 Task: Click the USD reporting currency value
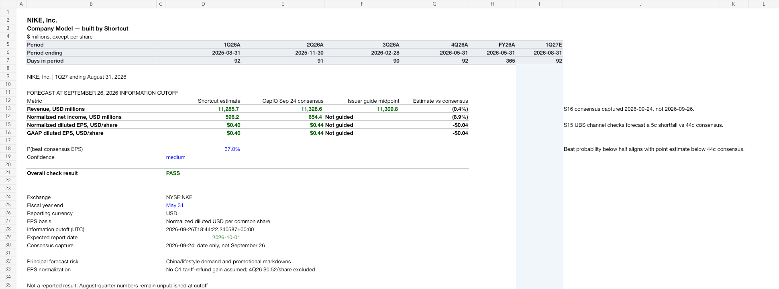coord(171,213)
